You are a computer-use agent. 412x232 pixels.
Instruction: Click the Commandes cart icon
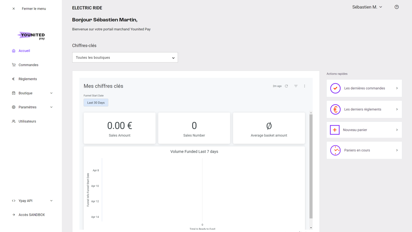pyautogui.click(x=14, y=65)
